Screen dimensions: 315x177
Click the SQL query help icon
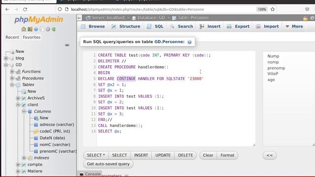(189, 42)
